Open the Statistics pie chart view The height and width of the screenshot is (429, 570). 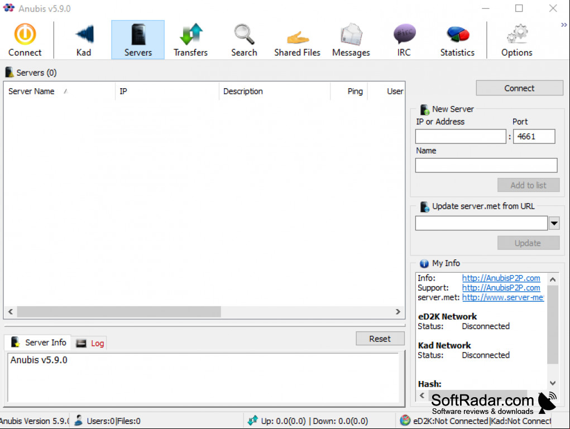[x=457, y=40]
